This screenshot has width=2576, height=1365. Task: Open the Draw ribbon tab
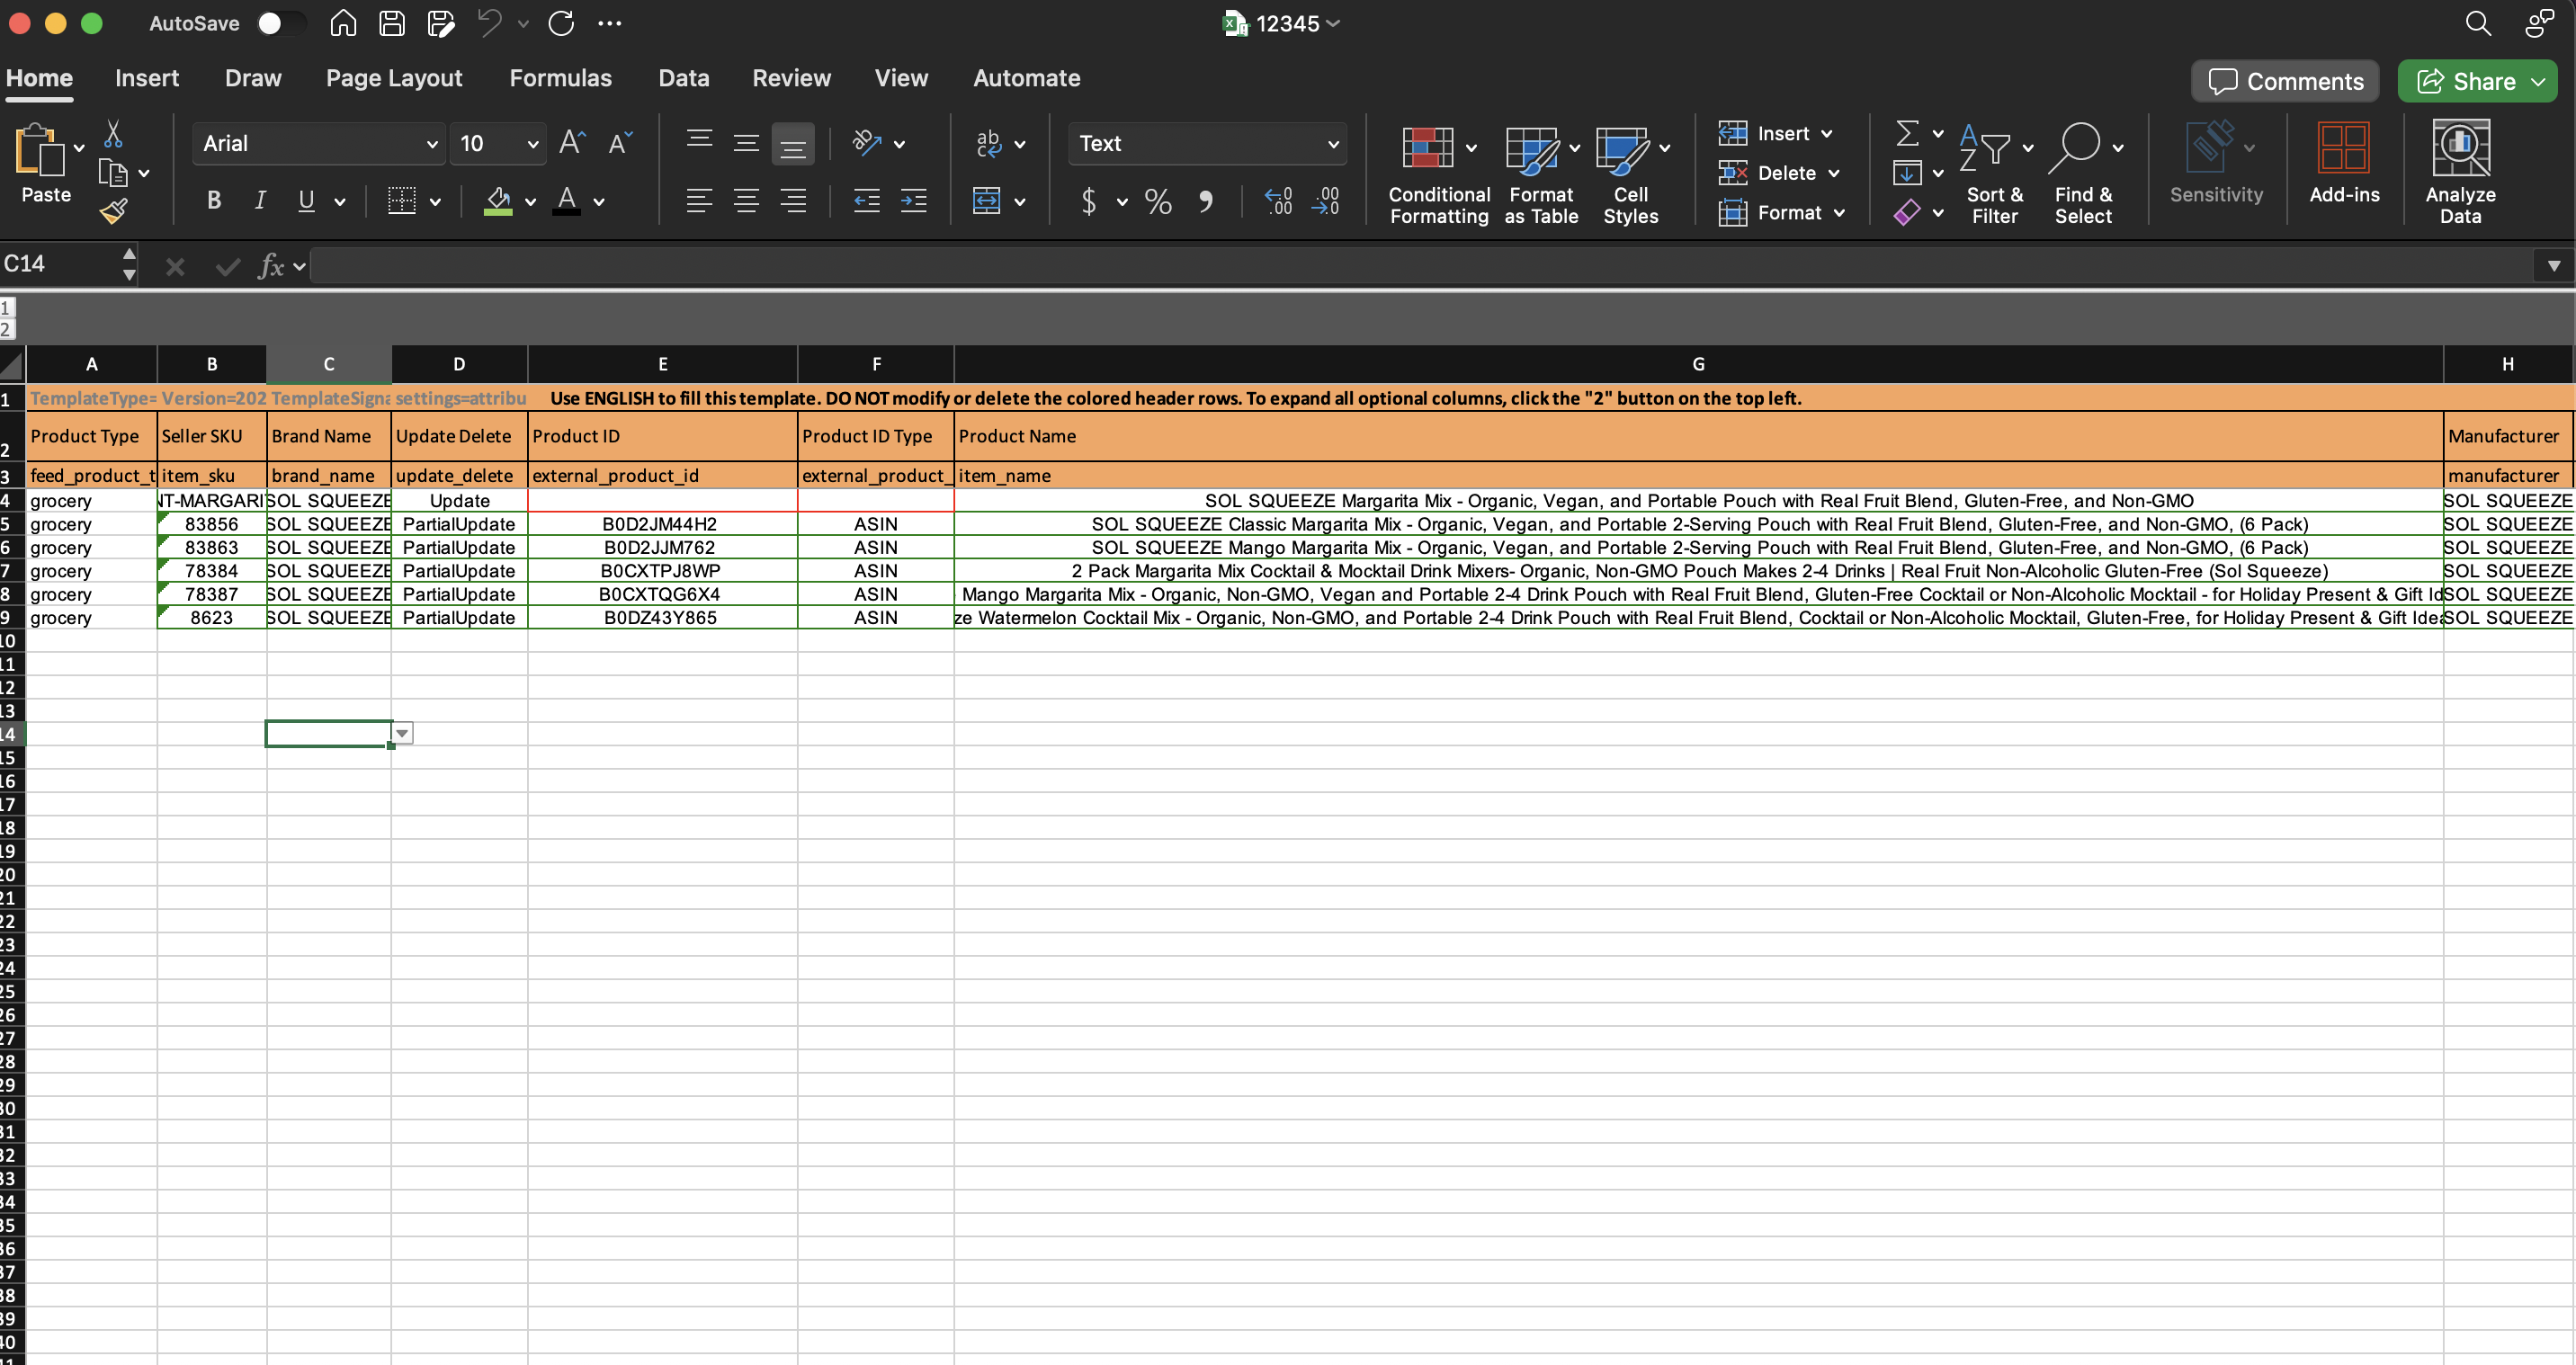click(253, 78)
